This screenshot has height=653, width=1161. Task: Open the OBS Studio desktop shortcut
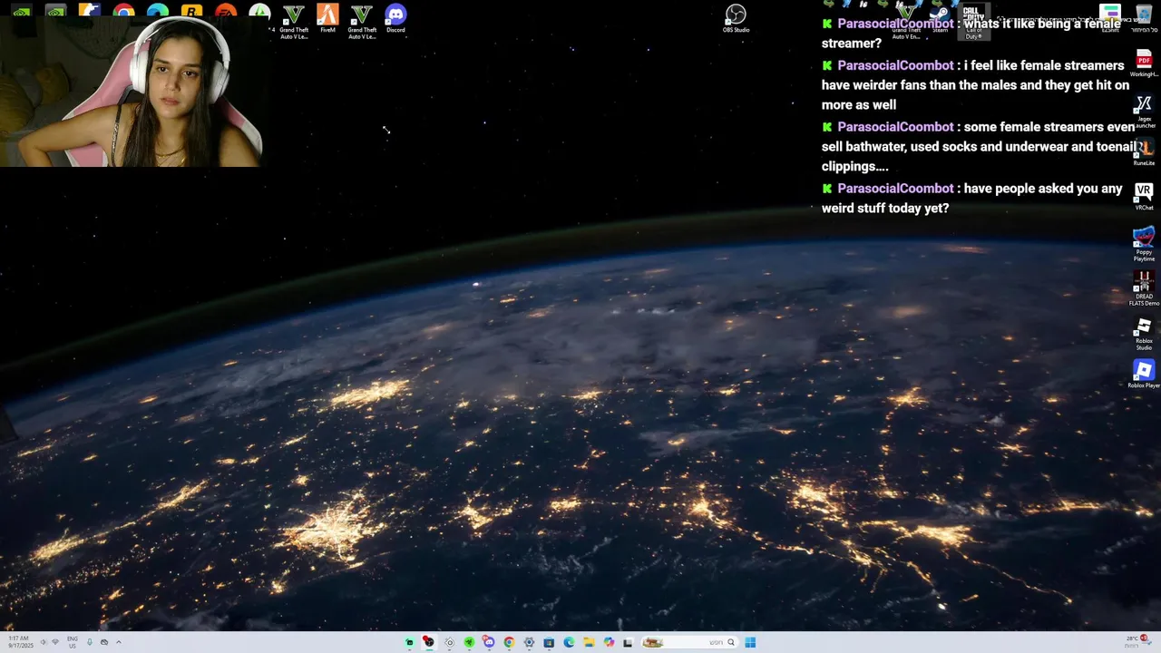click(x=736, y=18)
